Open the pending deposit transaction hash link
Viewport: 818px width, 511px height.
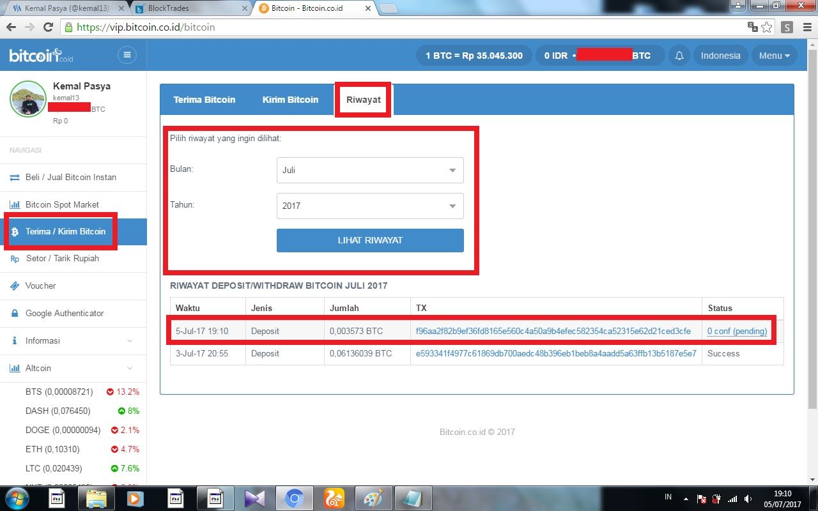[x=553, y=331]
